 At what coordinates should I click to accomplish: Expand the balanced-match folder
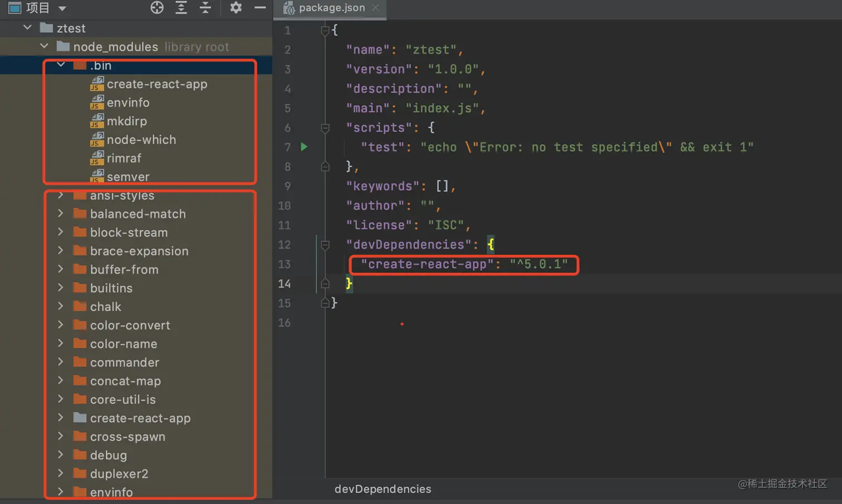[x=61, y=213]
